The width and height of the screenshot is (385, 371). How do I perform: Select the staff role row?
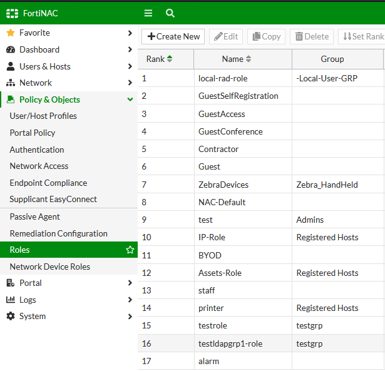point(261,290)
